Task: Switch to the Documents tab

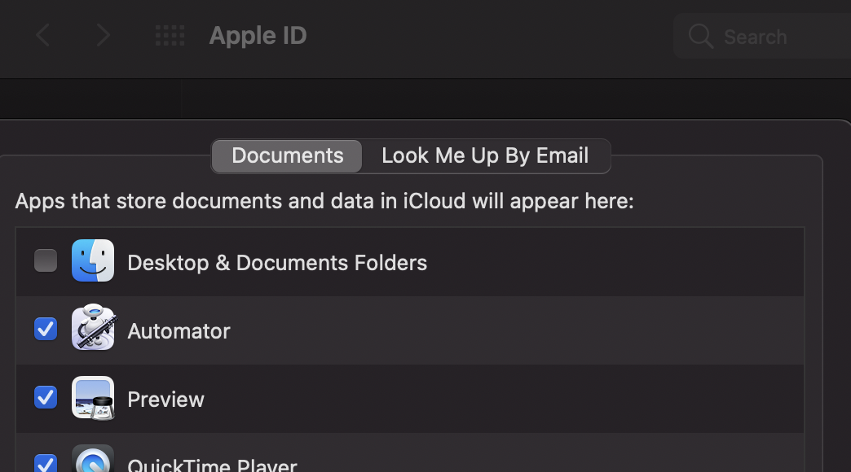Action: 287,156
